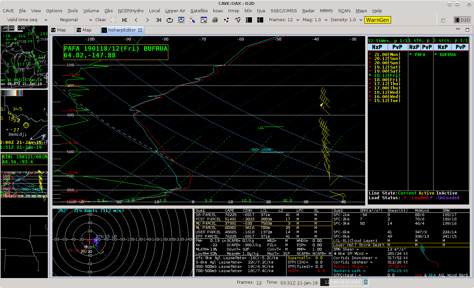Open the CAVE menu
The width and height of the screenshot is (474, 288).
[x=8, y=11]
